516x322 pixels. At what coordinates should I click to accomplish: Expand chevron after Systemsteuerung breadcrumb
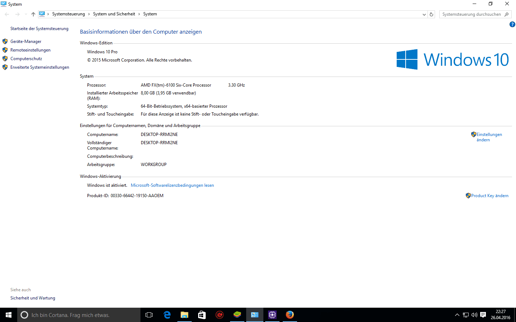point(89,14)
